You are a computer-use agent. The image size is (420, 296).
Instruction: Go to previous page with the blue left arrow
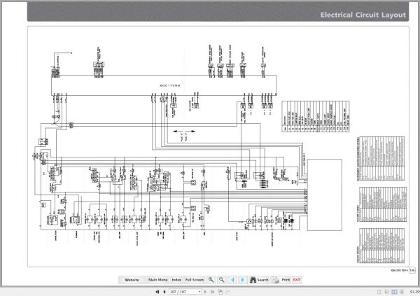pyautogui.click(x=232, y=280)
